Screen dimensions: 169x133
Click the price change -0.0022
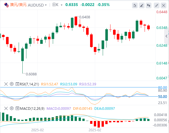pyautogui.click(x=87, y=5)
